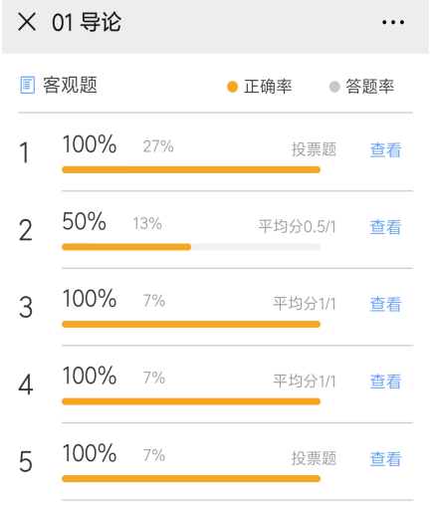Image resolution: width=432 pixels, height=510 pixels.
Task: Open 查看 for question 5
Action: tap(385, 459)
